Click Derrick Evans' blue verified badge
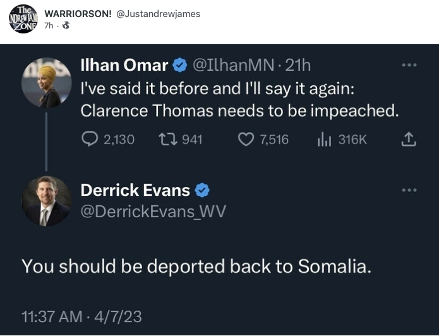The width and height of the screenshot is (439, 336). click(x=203, y=189)
